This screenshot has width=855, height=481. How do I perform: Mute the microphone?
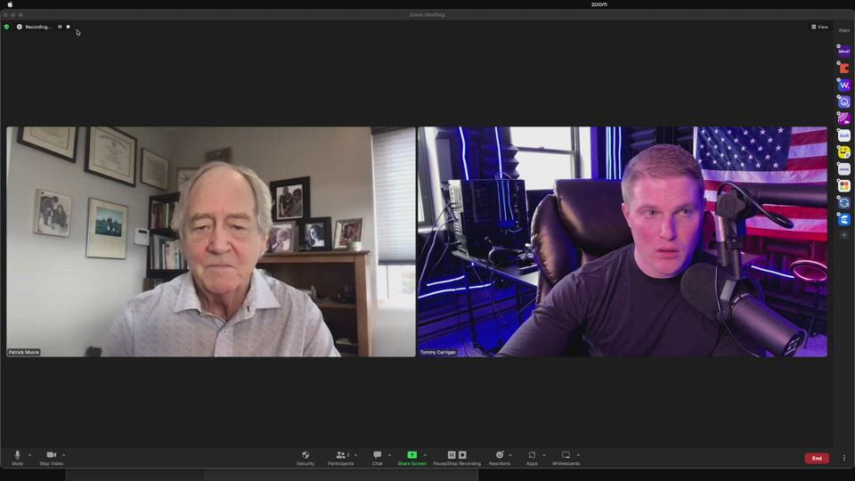[x=17, y=455]
